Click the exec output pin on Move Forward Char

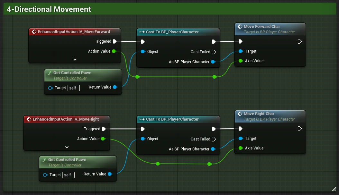300,41
